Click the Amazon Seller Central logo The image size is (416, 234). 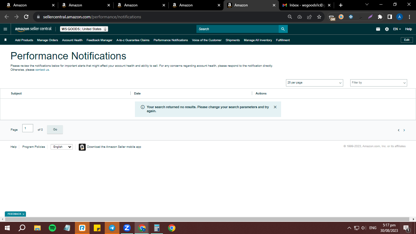pos(33,29)
